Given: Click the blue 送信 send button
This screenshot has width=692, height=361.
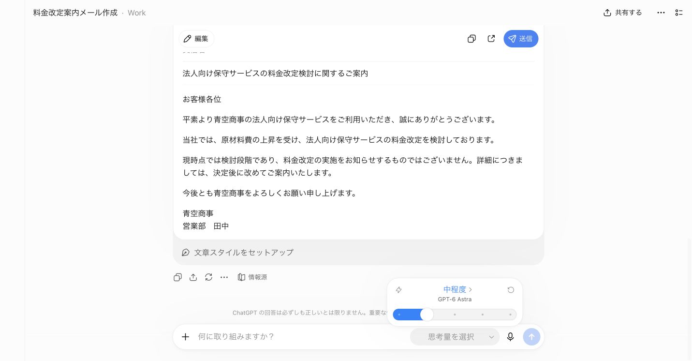Looking at the screenshot, I should pos(521,39).
